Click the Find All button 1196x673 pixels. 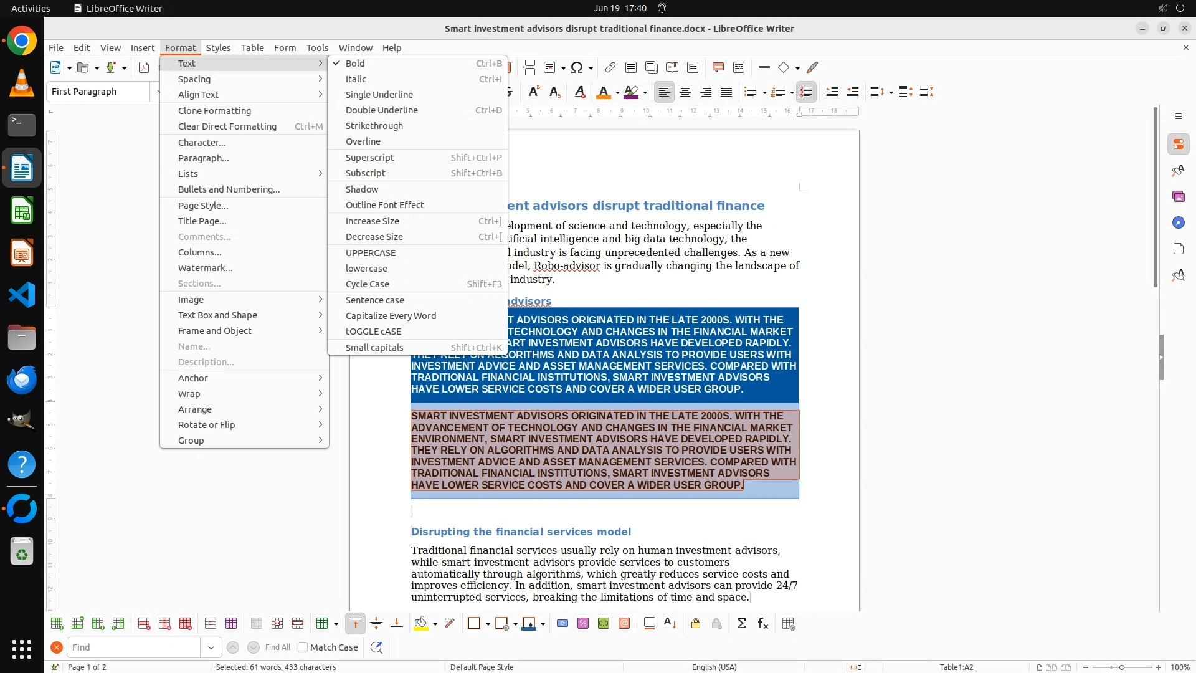(277, 647)
